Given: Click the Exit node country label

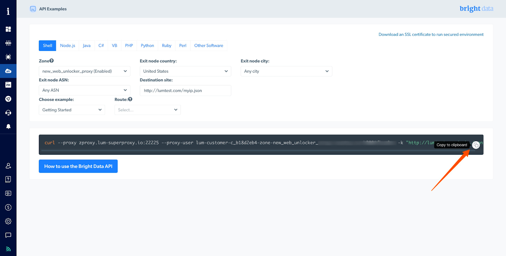Looking at the screenshot, I should 158,61.
